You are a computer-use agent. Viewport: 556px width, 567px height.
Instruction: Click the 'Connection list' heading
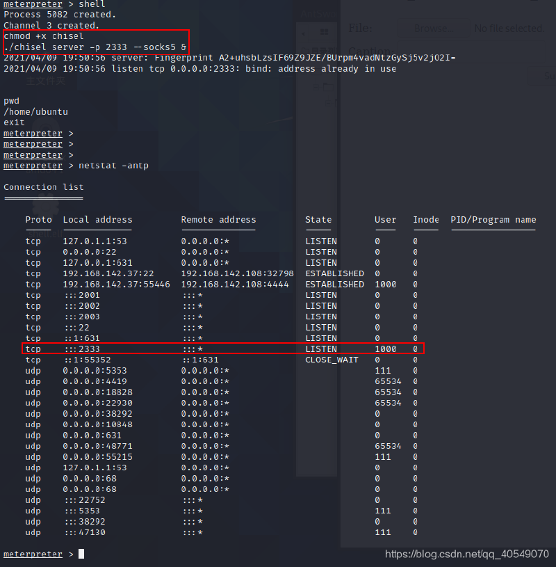pyautogui.click(x=43, y=187)
